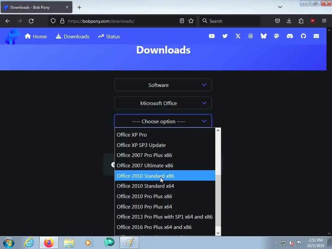332x249 pixels.
Task: Open the GitHub icon link
Action: click(303, 36)
